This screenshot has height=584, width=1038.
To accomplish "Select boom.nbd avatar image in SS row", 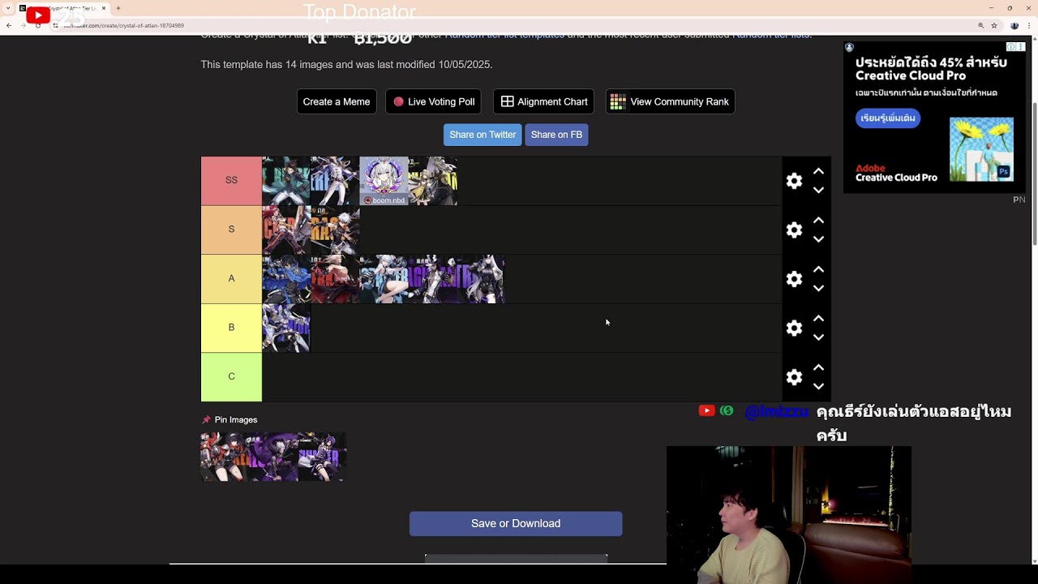I will [384, 181].
